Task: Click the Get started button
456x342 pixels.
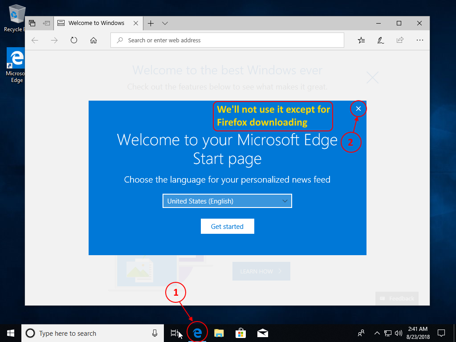Action: (227, 226)
